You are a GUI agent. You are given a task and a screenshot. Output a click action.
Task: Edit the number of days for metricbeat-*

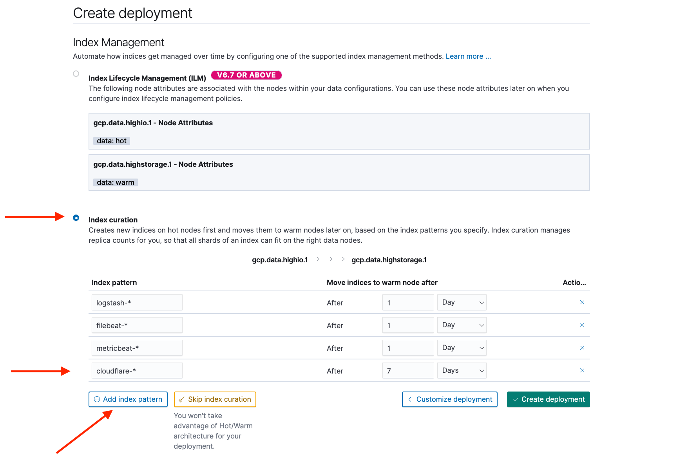click(408, 347)
